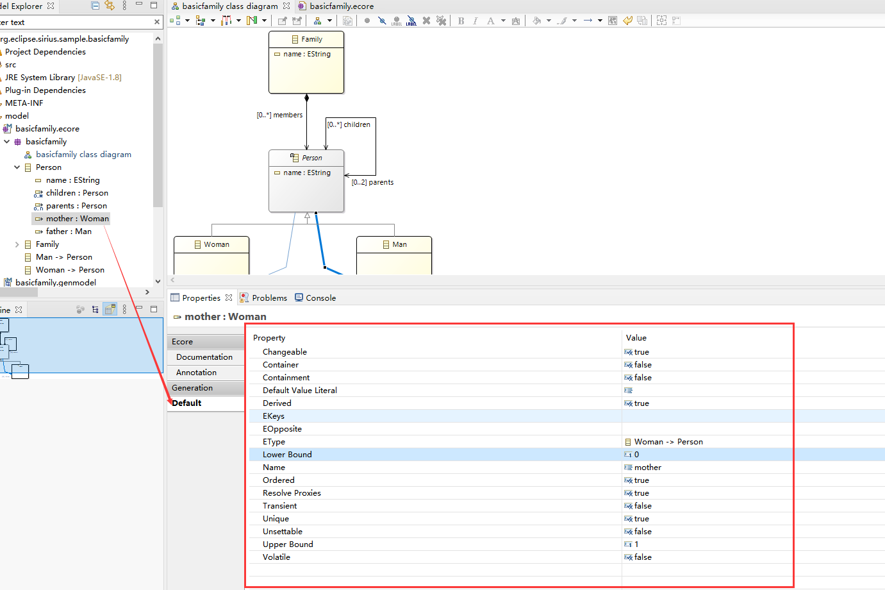
Task: Toggle Bold font style
Action: tap(461, 21)
